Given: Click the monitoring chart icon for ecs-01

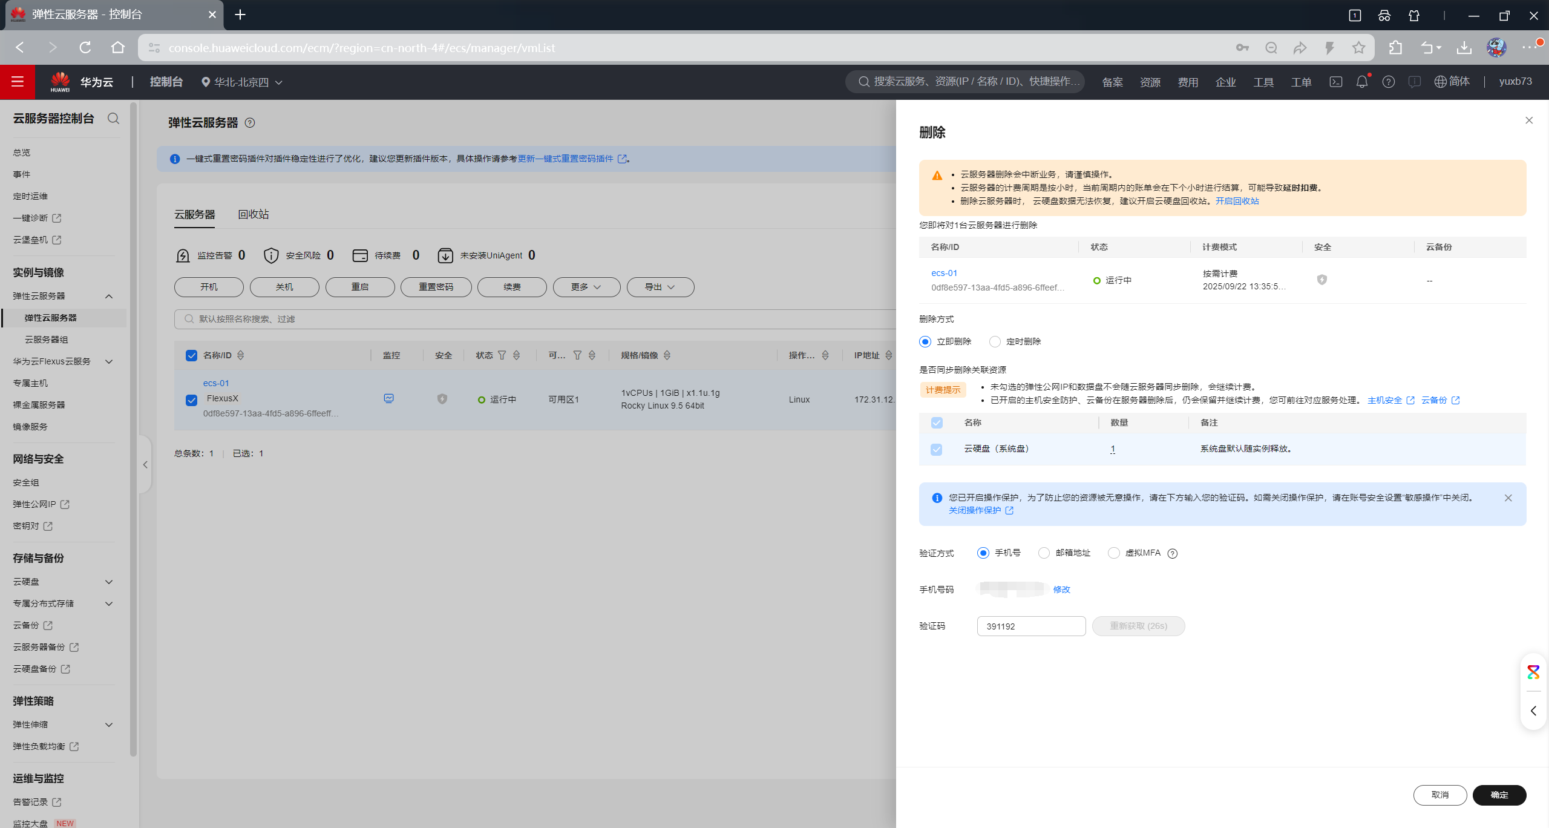Looking at the screenshot, I should (388, 398).
